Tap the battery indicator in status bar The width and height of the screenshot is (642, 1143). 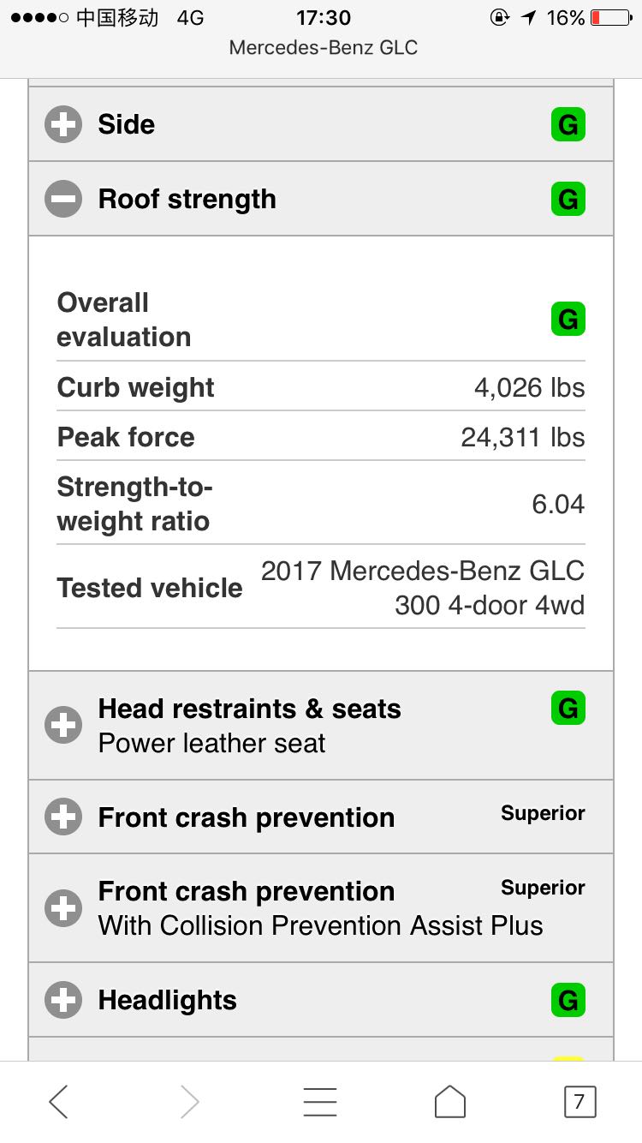point(610,18)
